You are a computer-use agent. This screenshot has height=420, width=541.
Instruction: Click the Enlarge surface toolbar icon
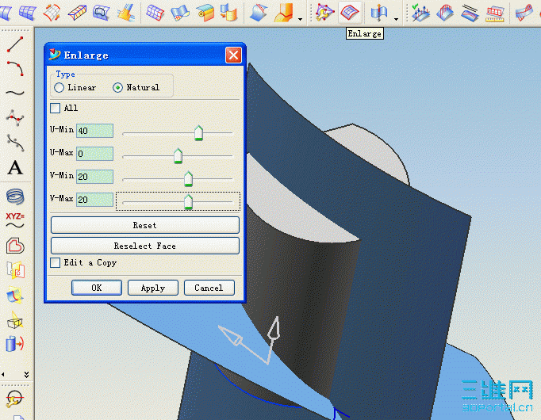[350, 13]
